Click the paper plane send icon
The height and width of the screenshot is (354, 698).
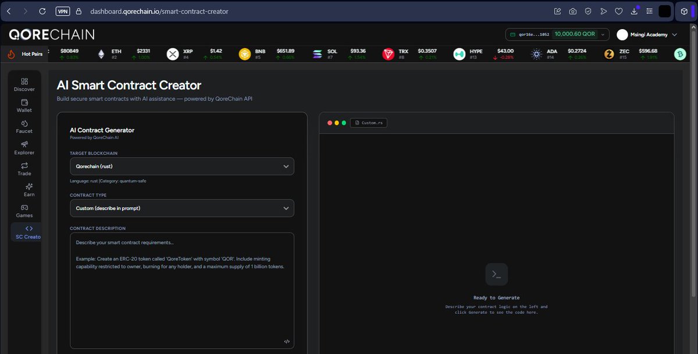pyautogui.click(x=604, y=11)
